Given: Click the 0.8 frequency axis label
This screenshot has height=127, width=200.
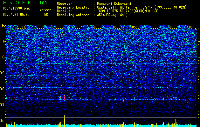Looking at the screenshot, I should tap(3, 89).
